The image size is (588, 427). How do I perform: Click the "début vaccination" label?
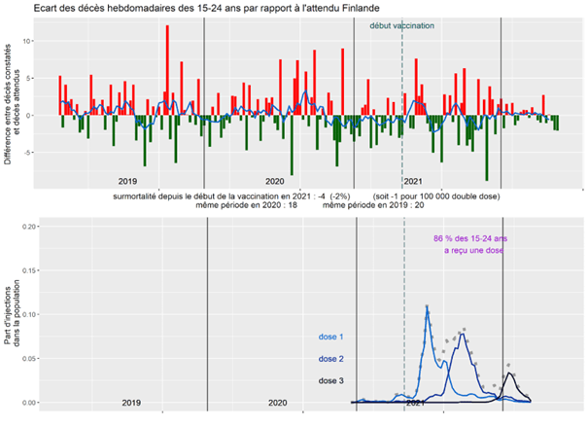pyautogui.click(x=402, y=26)
